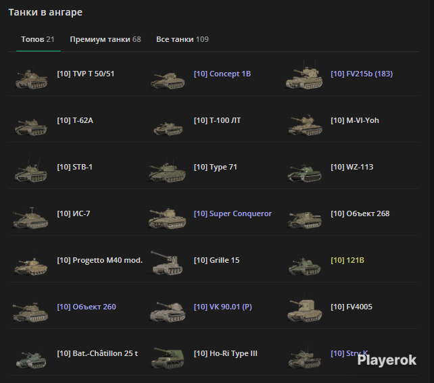Click the ИС-7 tank icon
Viewport: 434px width, 383px height.
click(x=30, y=218)
